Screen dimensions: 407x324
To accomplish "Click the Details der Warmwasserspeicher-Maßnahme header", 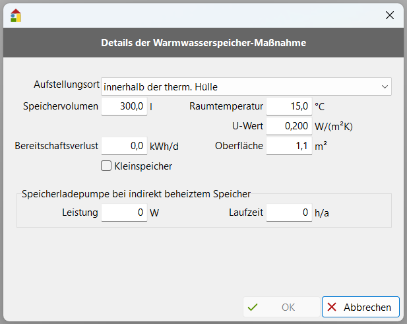I will (203, 44).
